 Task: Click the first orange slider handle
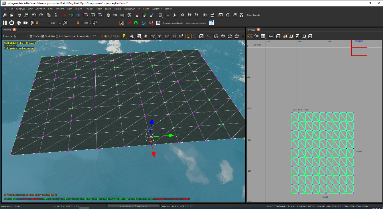[x=37, y=23]
